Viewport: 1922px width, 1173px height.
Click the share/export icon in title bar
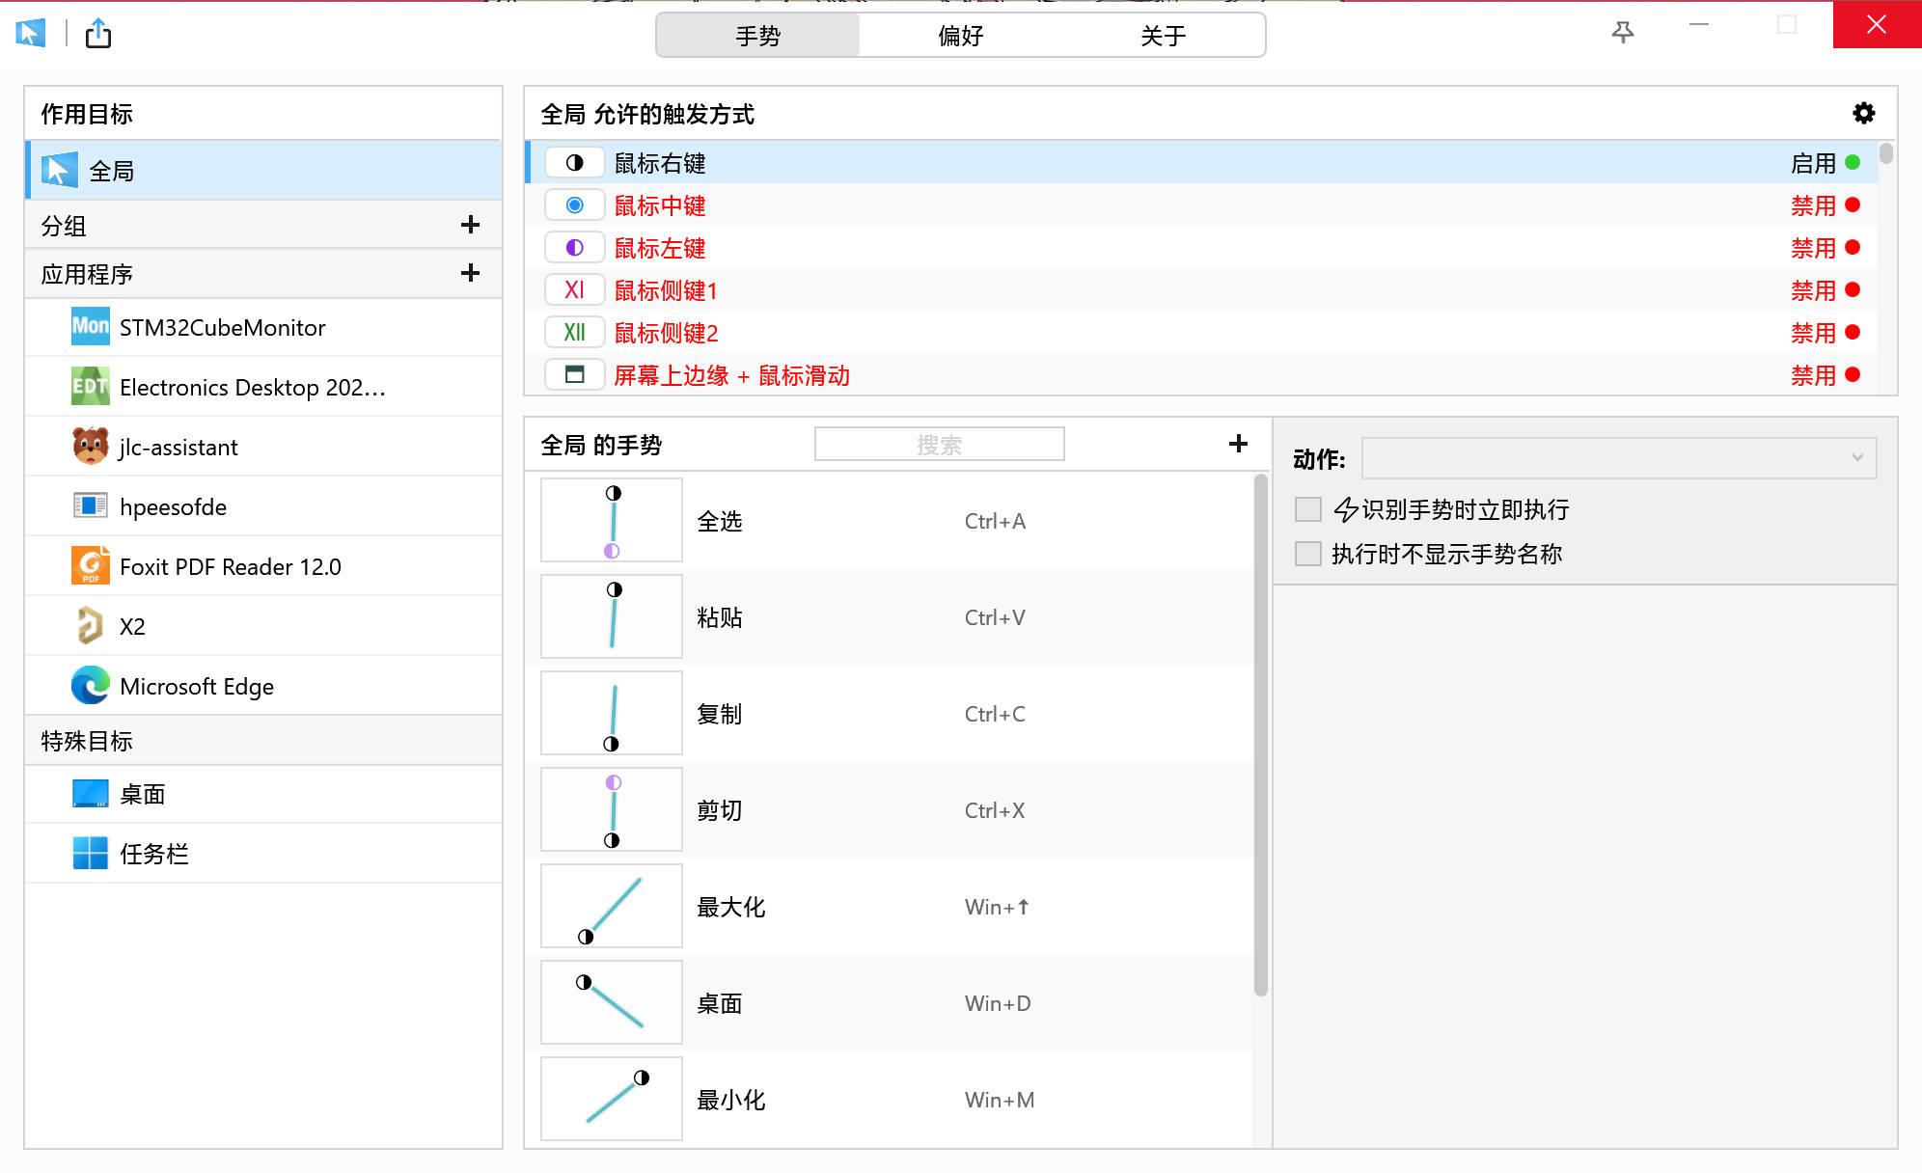point(98,35)
